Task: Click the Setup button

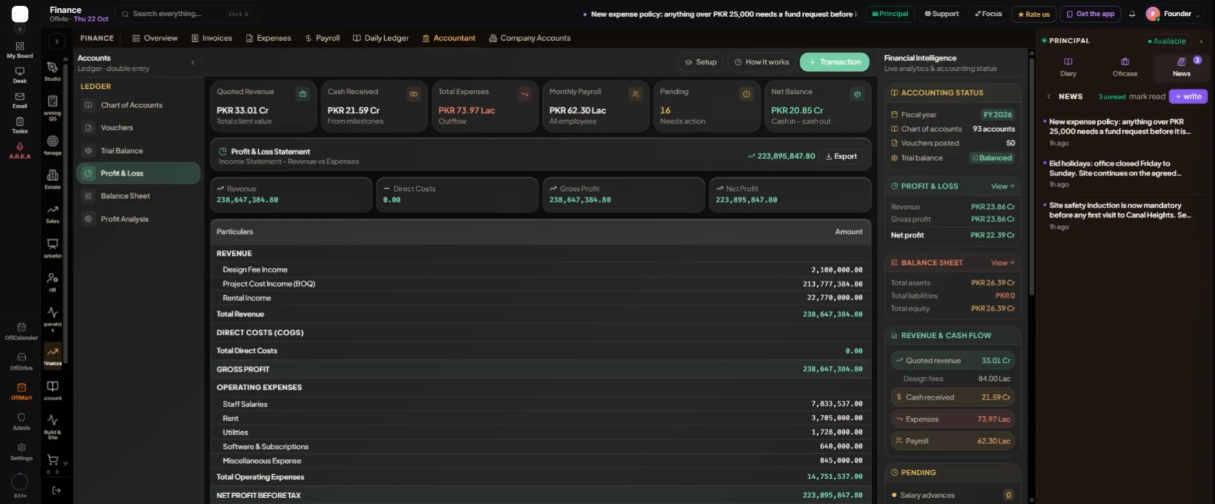Action: 700,62
